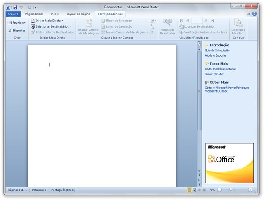Click the next page double-arrow below scrollbar
264x200 pixels.
click(x=199, y=184)
